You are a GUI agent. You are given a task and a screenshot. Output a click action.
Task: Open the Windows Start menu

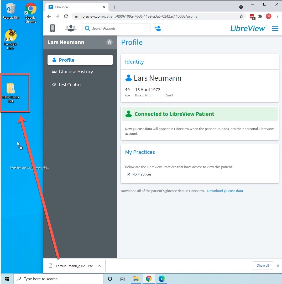(7, 279)
